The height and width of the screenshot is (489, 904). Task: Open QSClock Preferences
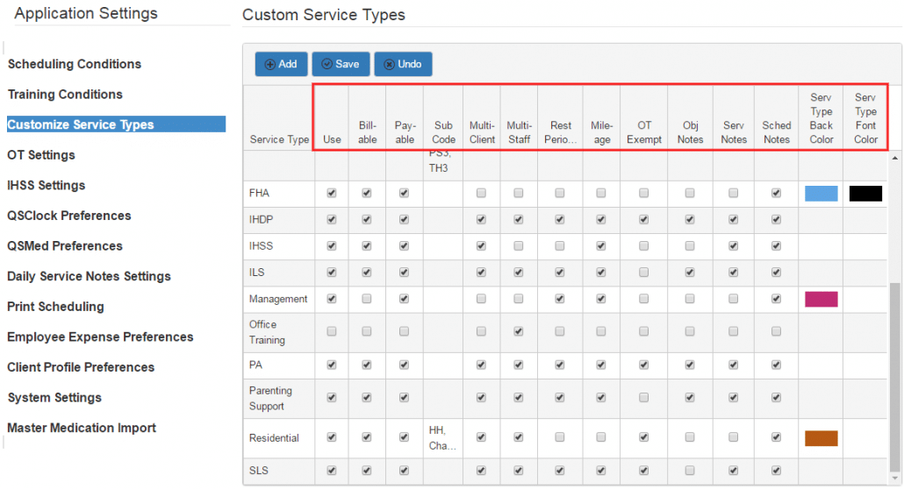69,216
